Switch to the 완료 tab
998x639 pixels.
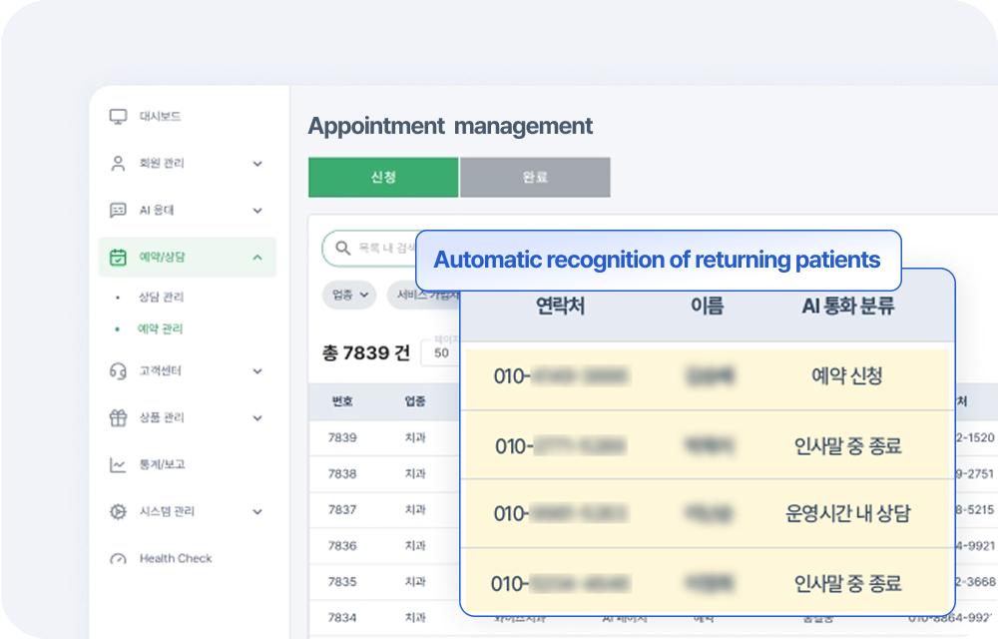[x=535, y=178]
